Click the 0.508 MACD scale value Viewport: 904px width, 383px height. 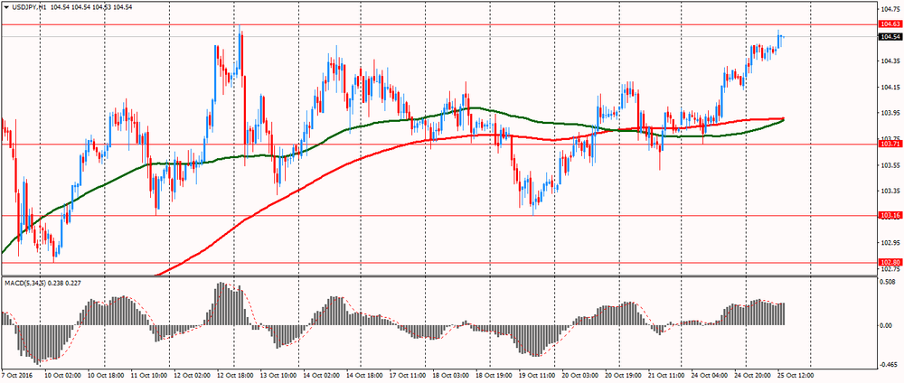[x=888, y=282]
